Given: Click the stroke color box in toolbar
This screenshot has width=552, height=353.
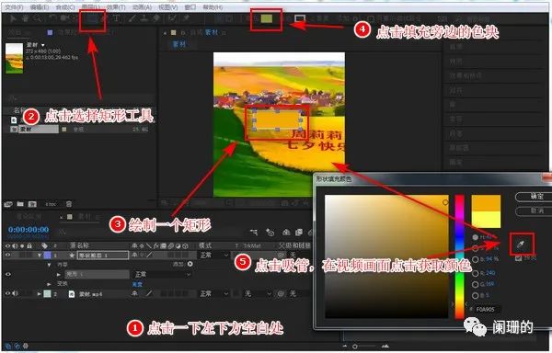Looking at the screenshot, I should [x=300, y=18].
